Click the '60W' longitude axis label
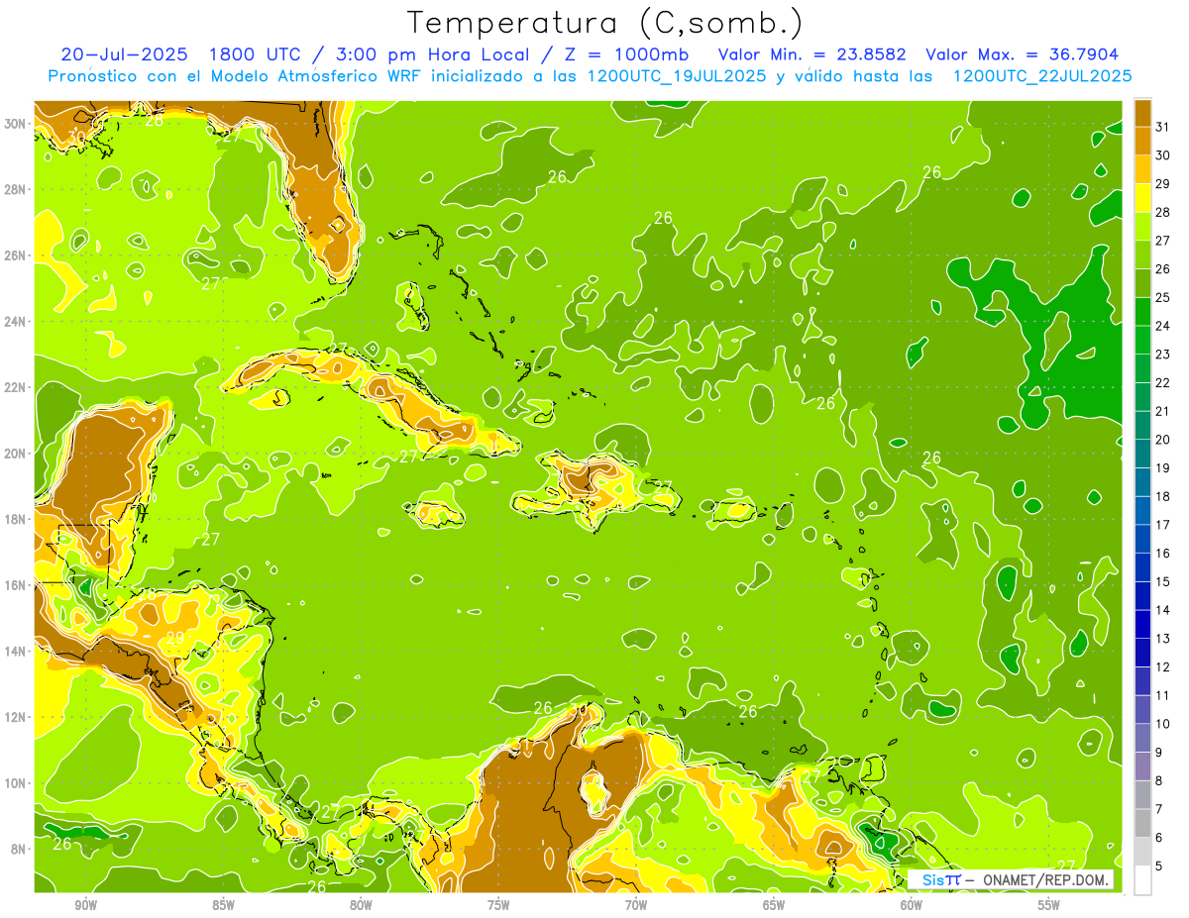Image resolution: width=1189 pixels, height=918 pixels. tap(912, 905)
